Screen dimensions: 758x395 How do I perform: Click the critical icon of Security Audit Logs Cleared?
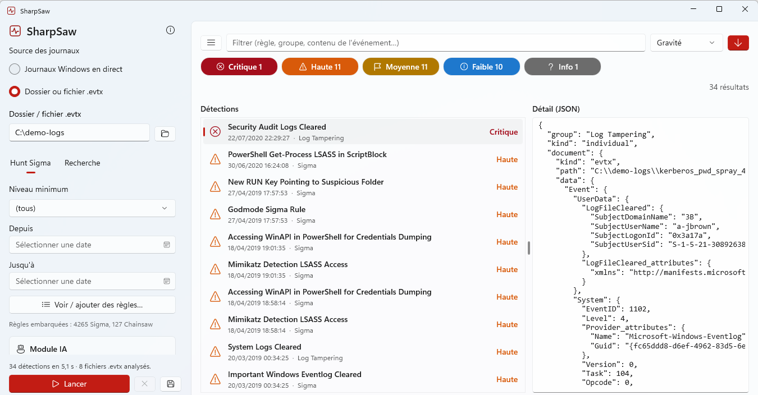point(215,132)
